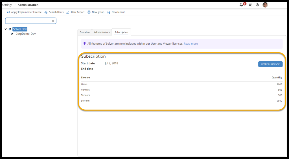Image resolution: width=289 pixels, height=159 pixels.
Task: Click the Search Users icon
Action: click(46, 12)
